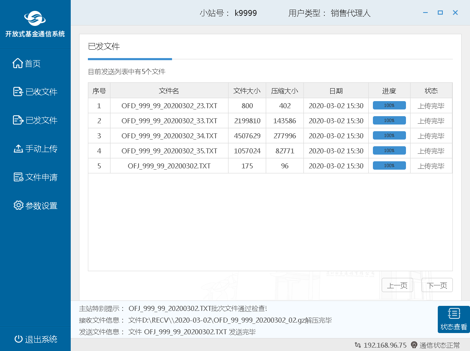Click file size value 2199810
The image size is (470, 351).
(247, 121)
